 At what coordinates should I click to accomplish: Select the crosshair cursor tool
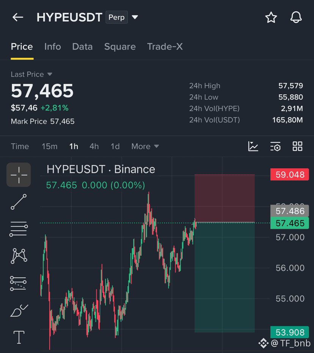click(19, 175)
